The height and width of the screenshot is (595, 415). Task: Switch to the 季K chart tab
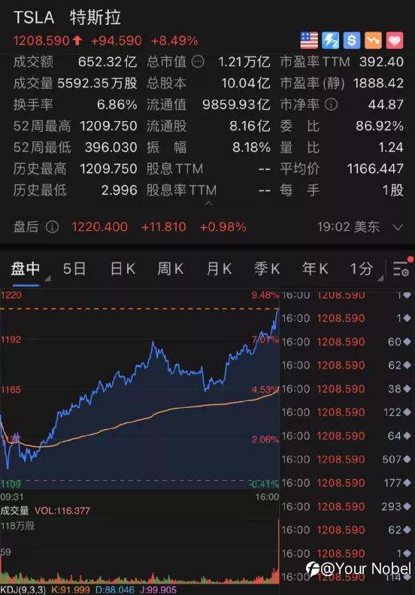[267, 269]
